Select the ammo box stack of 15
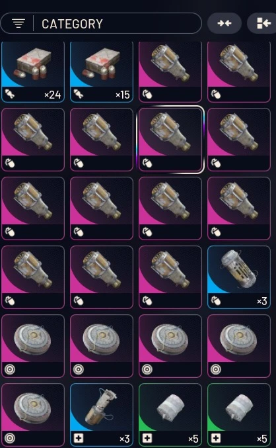The height and width of the screenshot is (448, 276). coord(102,71)
